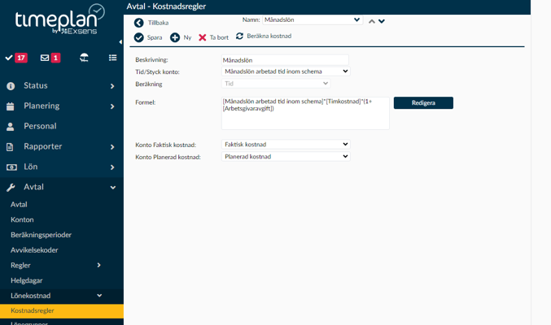Open the Beräkningsperioder submenu link
Screen dimensions: 551x325
point(42,235)
